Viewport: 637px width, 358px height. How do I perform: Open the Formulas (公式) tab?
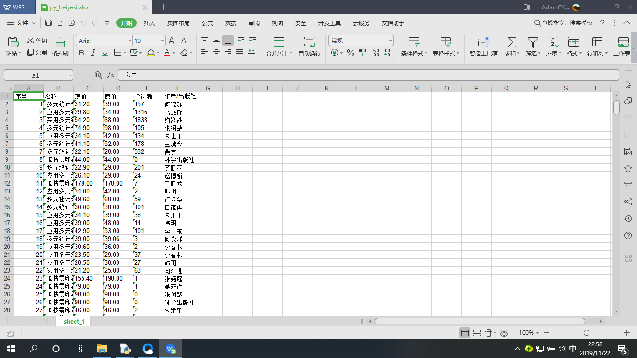point(208,23)
